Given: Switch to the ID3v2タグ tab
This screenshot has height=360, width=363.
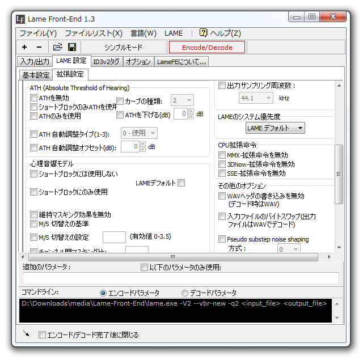Looking at the screenshot, I should (106, 62).
